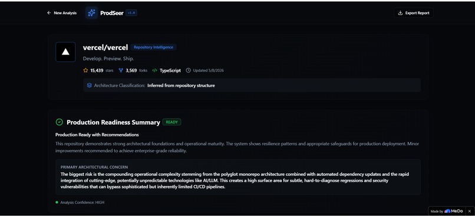Click the green READY status badge
This screenshot has width=475, height=221.
(171, 122)
